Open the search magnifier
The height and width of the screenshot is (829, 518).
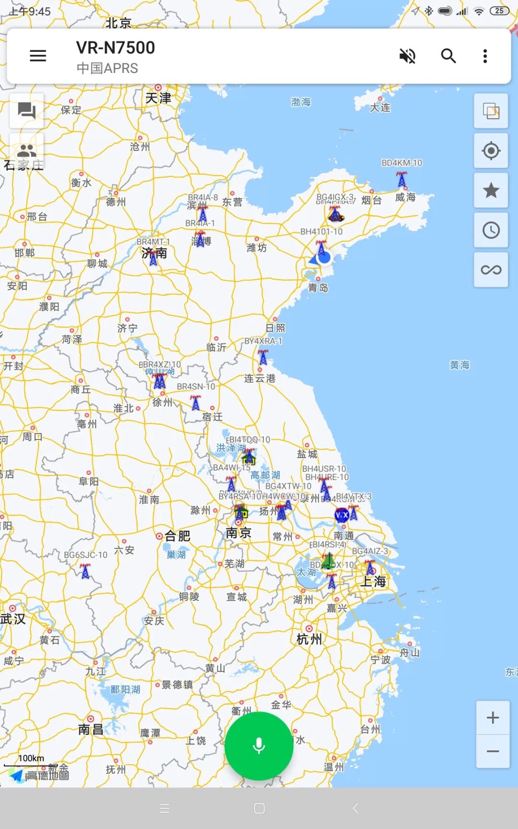coord(448,56)
